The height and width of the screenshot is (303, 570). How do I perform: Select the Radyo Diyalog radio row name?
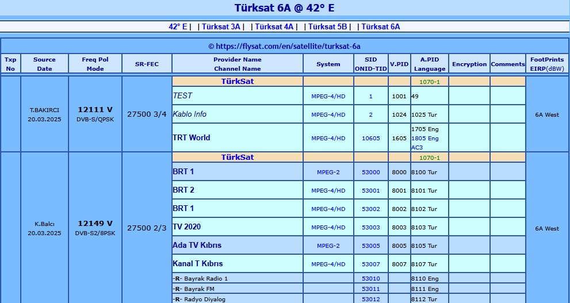click(x=205, y=300)
